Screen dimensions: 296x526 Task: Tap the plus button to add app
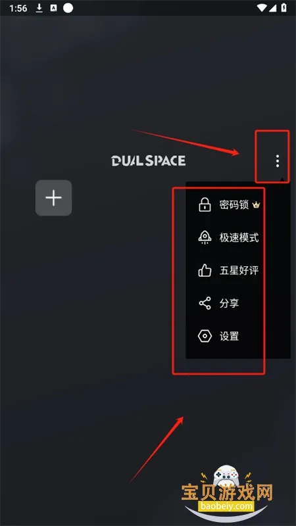coord(54,198)
